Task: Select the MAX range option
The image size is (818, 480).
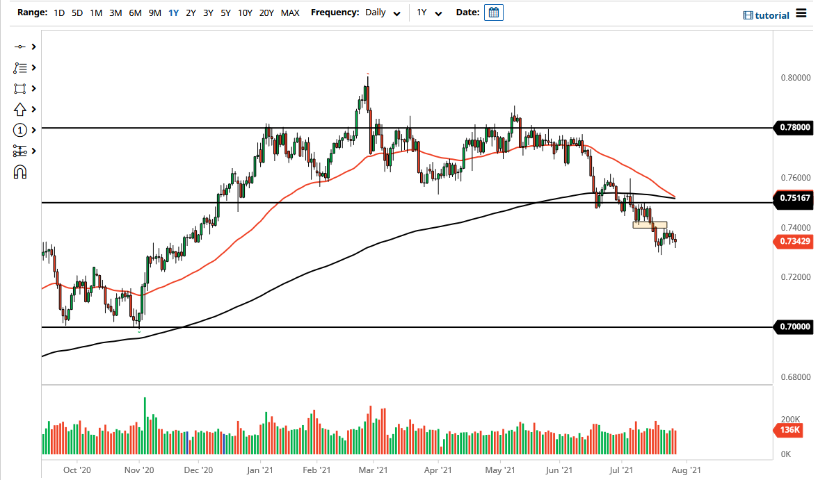Action: click(290, 13)
